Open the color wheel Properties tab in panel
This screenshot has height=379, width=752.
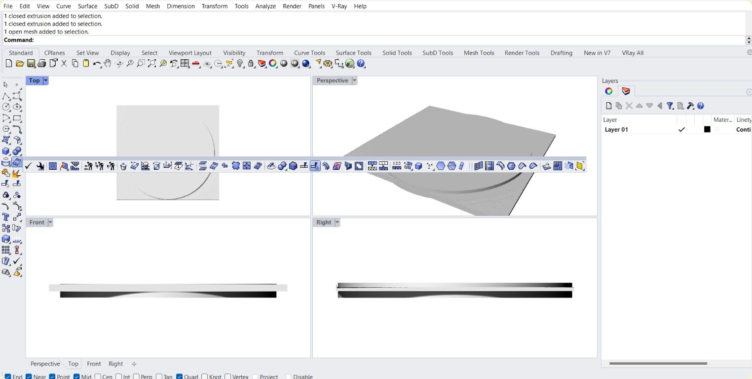tap(609, 91)
